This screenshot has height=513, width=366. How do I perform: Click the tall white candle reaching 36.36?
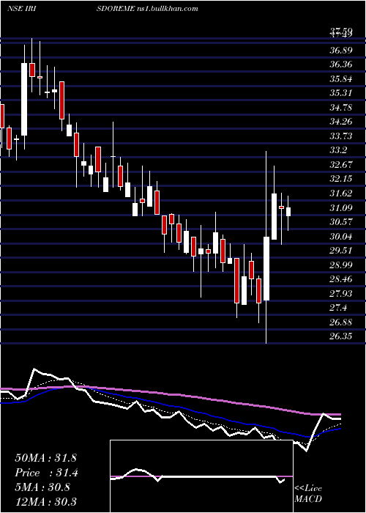coord(24,99)
